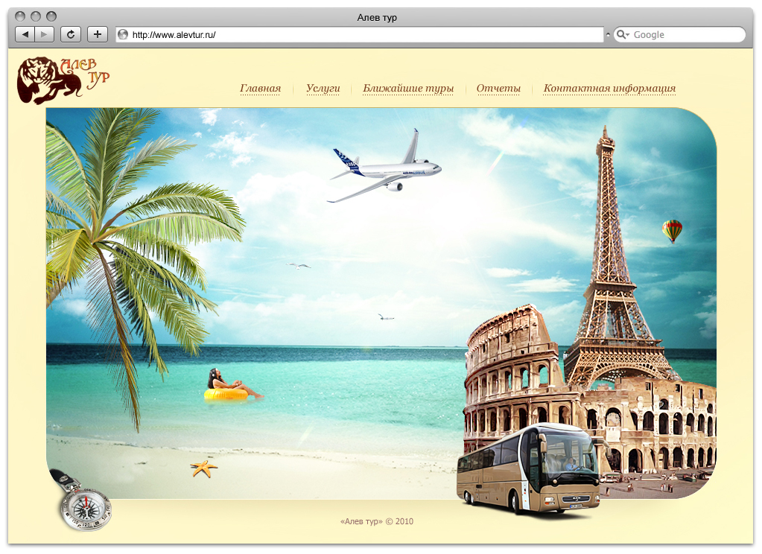Click the window minimize button
Screen dimensions: 762x554
point(36,16)
